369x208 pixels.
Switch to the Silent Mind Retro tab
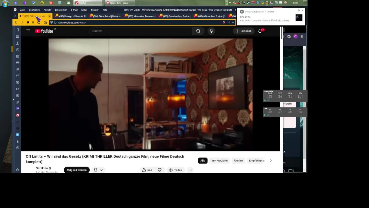[x=105, y=16]
